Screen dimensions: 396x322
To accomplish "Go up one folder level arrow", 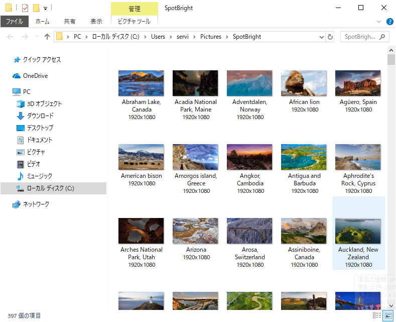I will (x=47, y=37).
